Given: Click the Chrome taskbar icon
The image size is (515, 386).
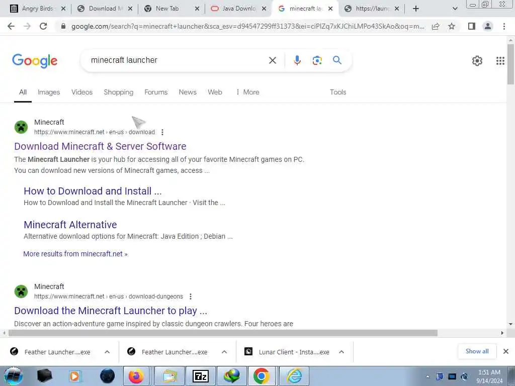Looking at the screenshot, I should (262, 376).
